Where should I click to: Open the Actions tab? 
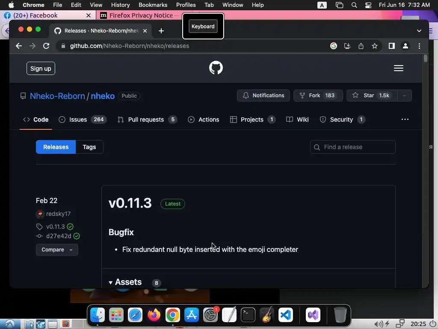coord(203,120)
